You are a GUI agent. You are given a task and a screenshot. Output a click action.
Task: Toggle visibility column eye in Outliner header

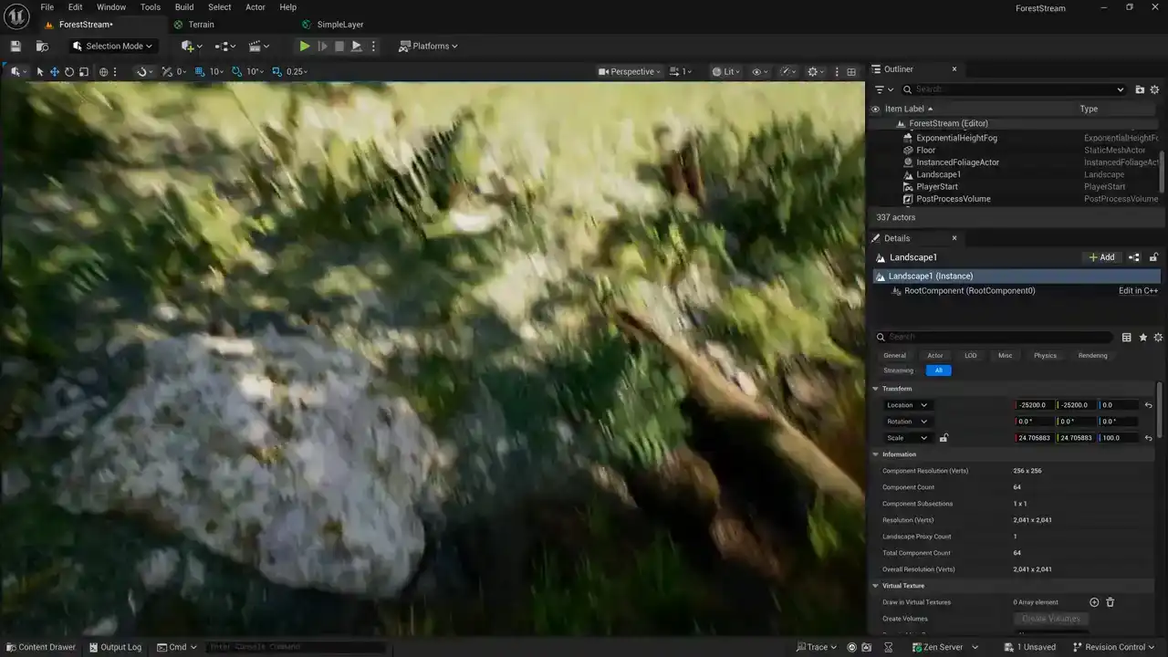click(875, 109)
